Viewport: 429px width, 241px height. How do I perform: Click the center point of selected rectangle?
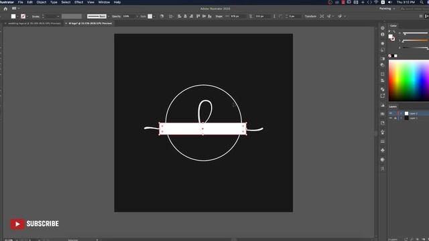[x=202, y=129]
